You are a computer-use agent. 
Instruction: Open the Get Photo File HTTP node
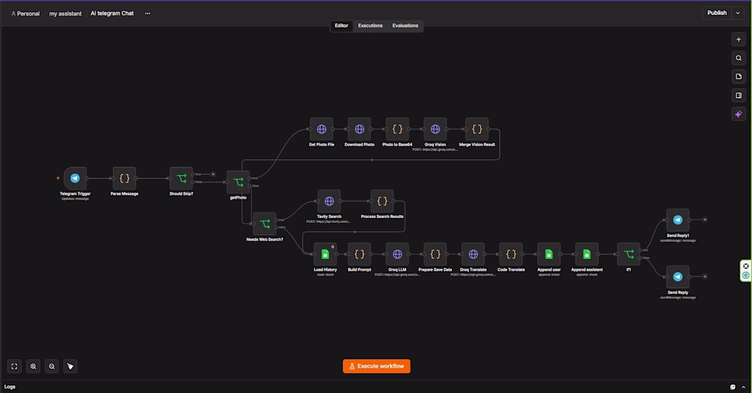pos(321,129)
